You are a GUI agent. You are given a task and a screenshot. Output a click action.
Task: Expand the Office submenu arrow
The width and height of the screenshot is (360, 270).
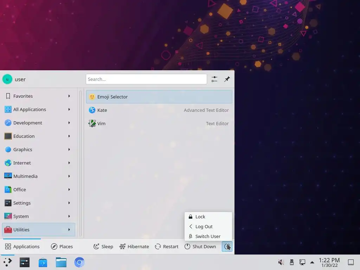tap(69, 189)
